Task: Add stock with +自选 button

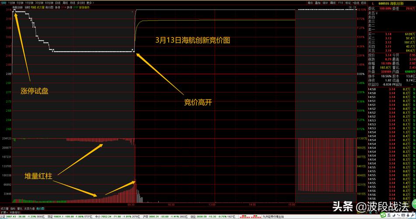Action: tap(356, 3)
